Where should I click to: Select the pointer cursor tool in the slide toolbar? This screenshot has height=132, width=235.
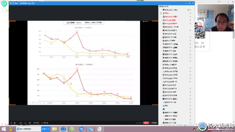tap(44, 103)
